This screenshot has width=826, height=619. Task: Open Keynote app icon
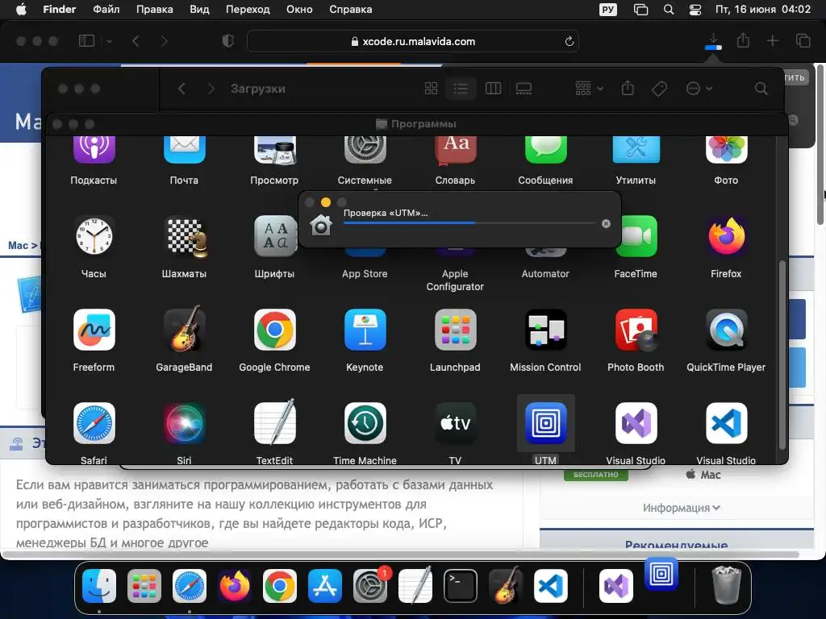pos(365,330)
